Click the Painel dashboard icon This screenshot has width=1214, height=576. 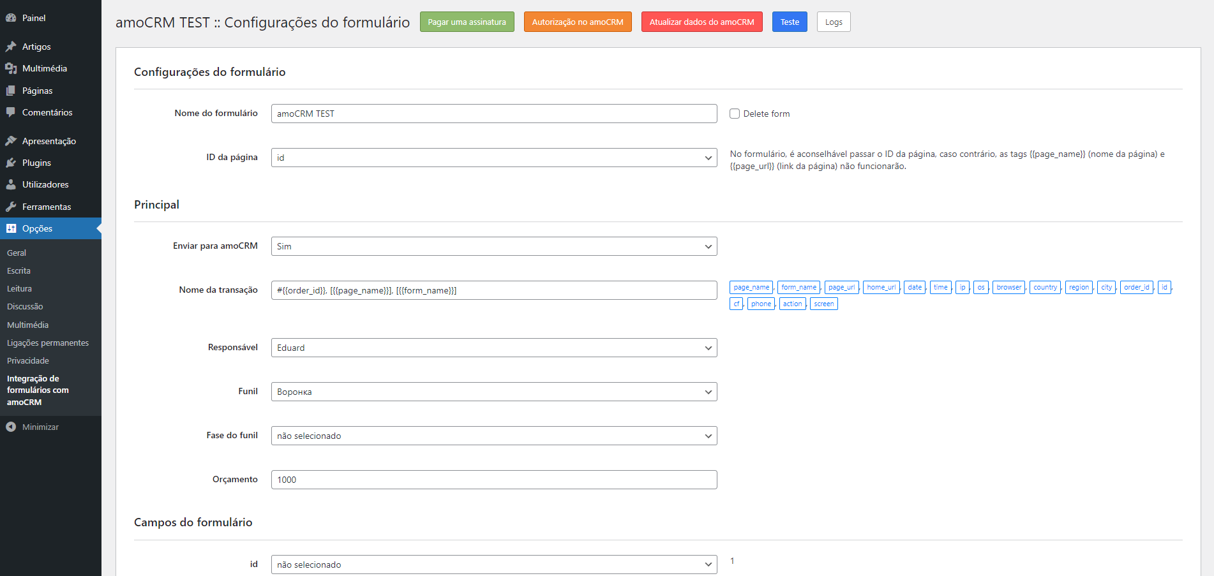11,18
